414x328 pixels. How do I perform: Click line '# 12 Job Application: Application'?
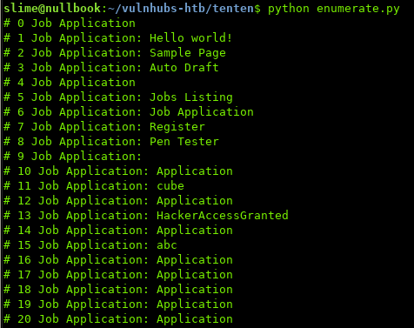click(118, 201)
